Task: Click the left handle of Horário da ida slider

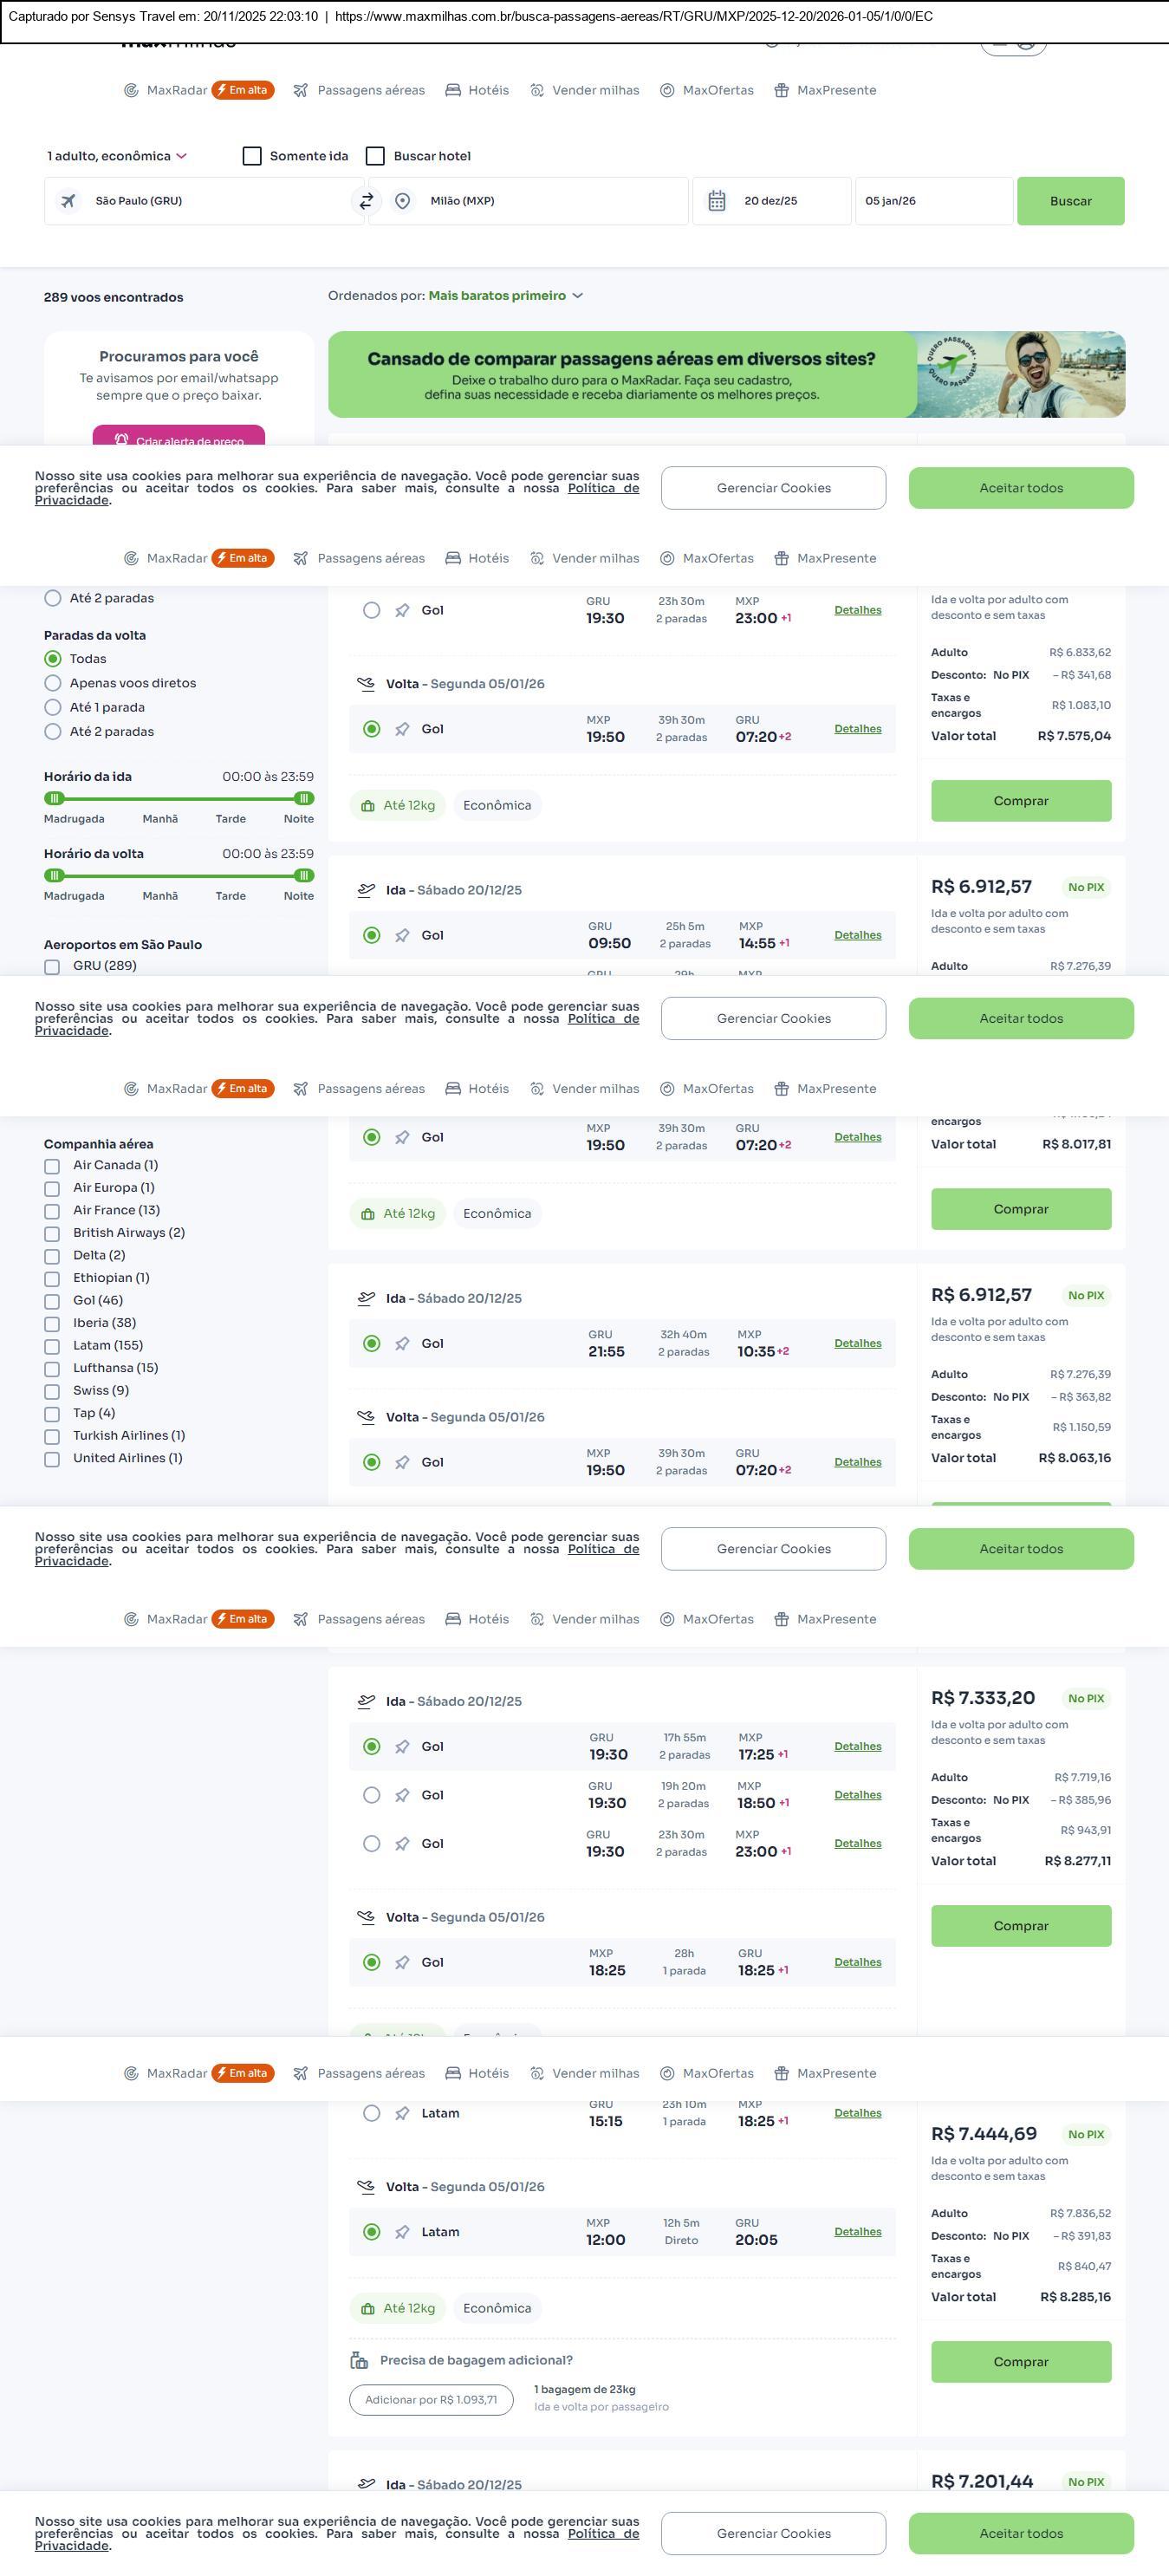Action: (x=55, y=798)
